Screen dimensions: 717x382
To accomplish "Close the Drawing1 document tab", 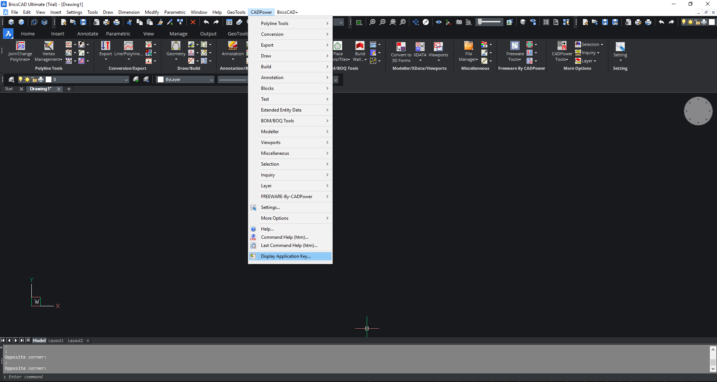I will tap(59, 89).
